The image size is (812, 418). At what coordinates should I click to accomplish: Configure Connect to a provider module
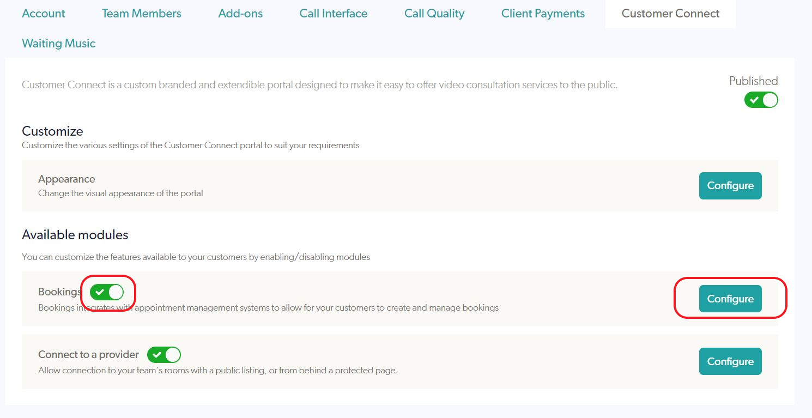730,361
